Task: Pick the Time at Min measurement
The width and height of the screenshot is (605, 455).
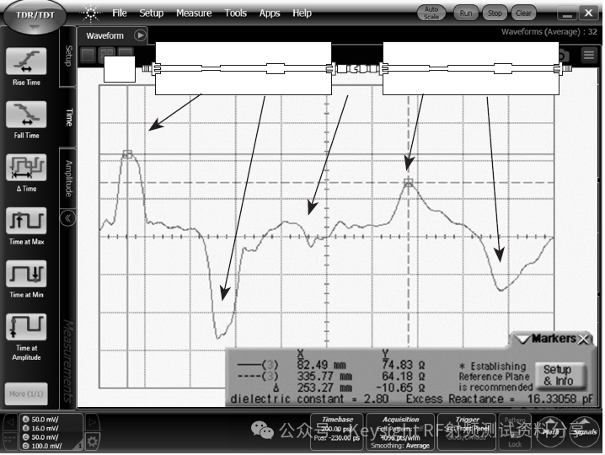Action: tap(26, 274)
